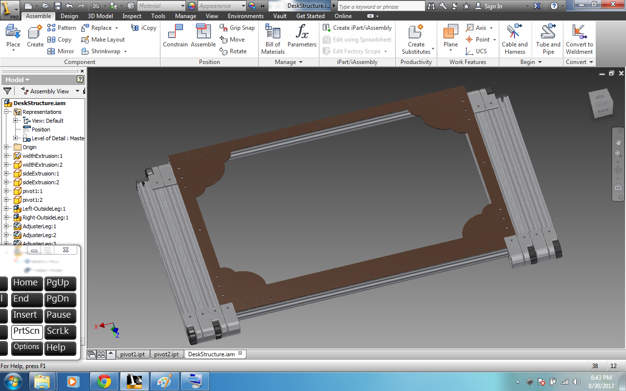Viewport: 626px width, 391px height.
Task: Click the PgUp key on the on-screen keyboard
Action: point(61,283)
